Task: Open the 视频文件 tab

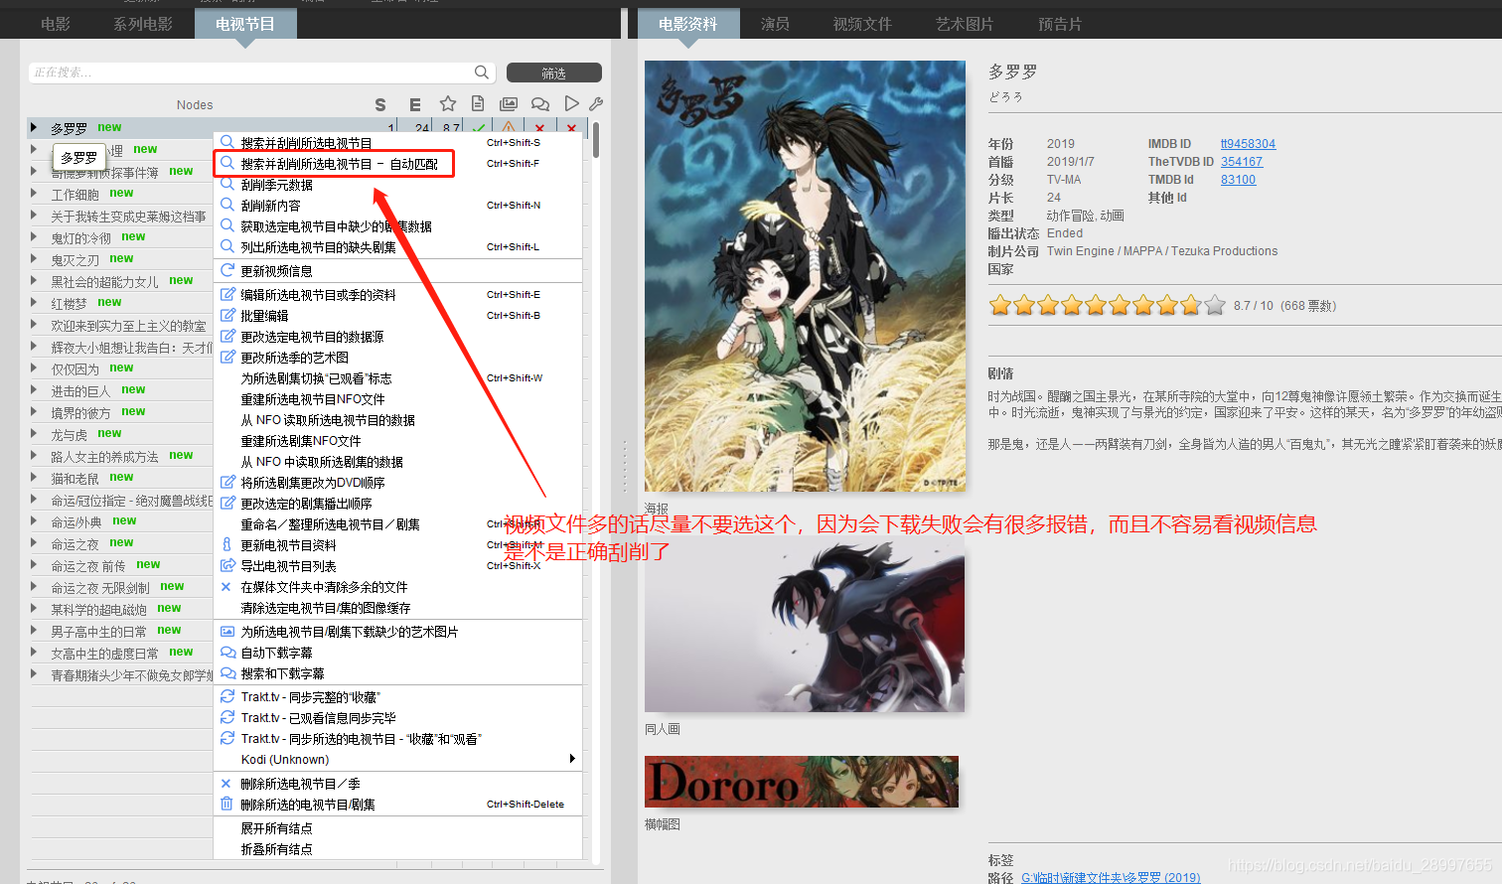Action: pos(862,24)
